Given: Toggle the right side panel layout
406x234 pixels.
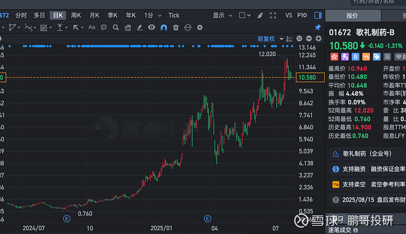Looking at the screenshot, I should pyautogui.click(x=318, y=15).
